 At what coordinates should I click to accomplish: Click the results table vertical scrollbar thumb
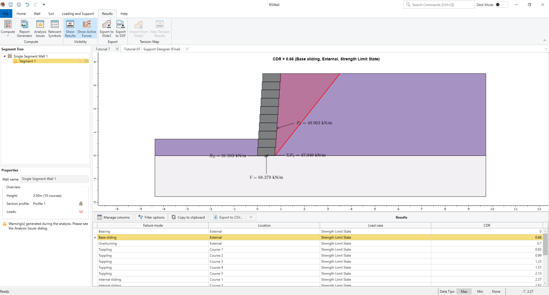[545, 244]
